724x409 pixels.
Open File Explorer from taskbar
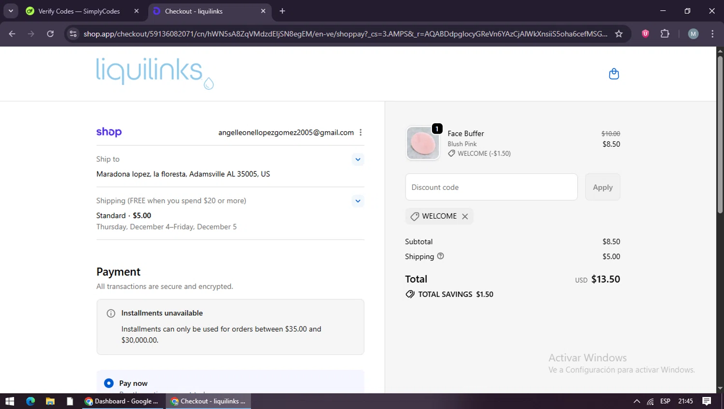pyautogui.click(x=50, y=401)
